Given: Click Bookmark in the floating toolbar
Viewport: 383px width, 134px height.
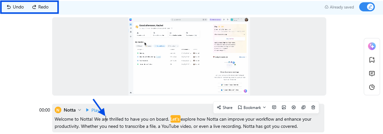Looking at the screenshot, I should coord(249,107).
